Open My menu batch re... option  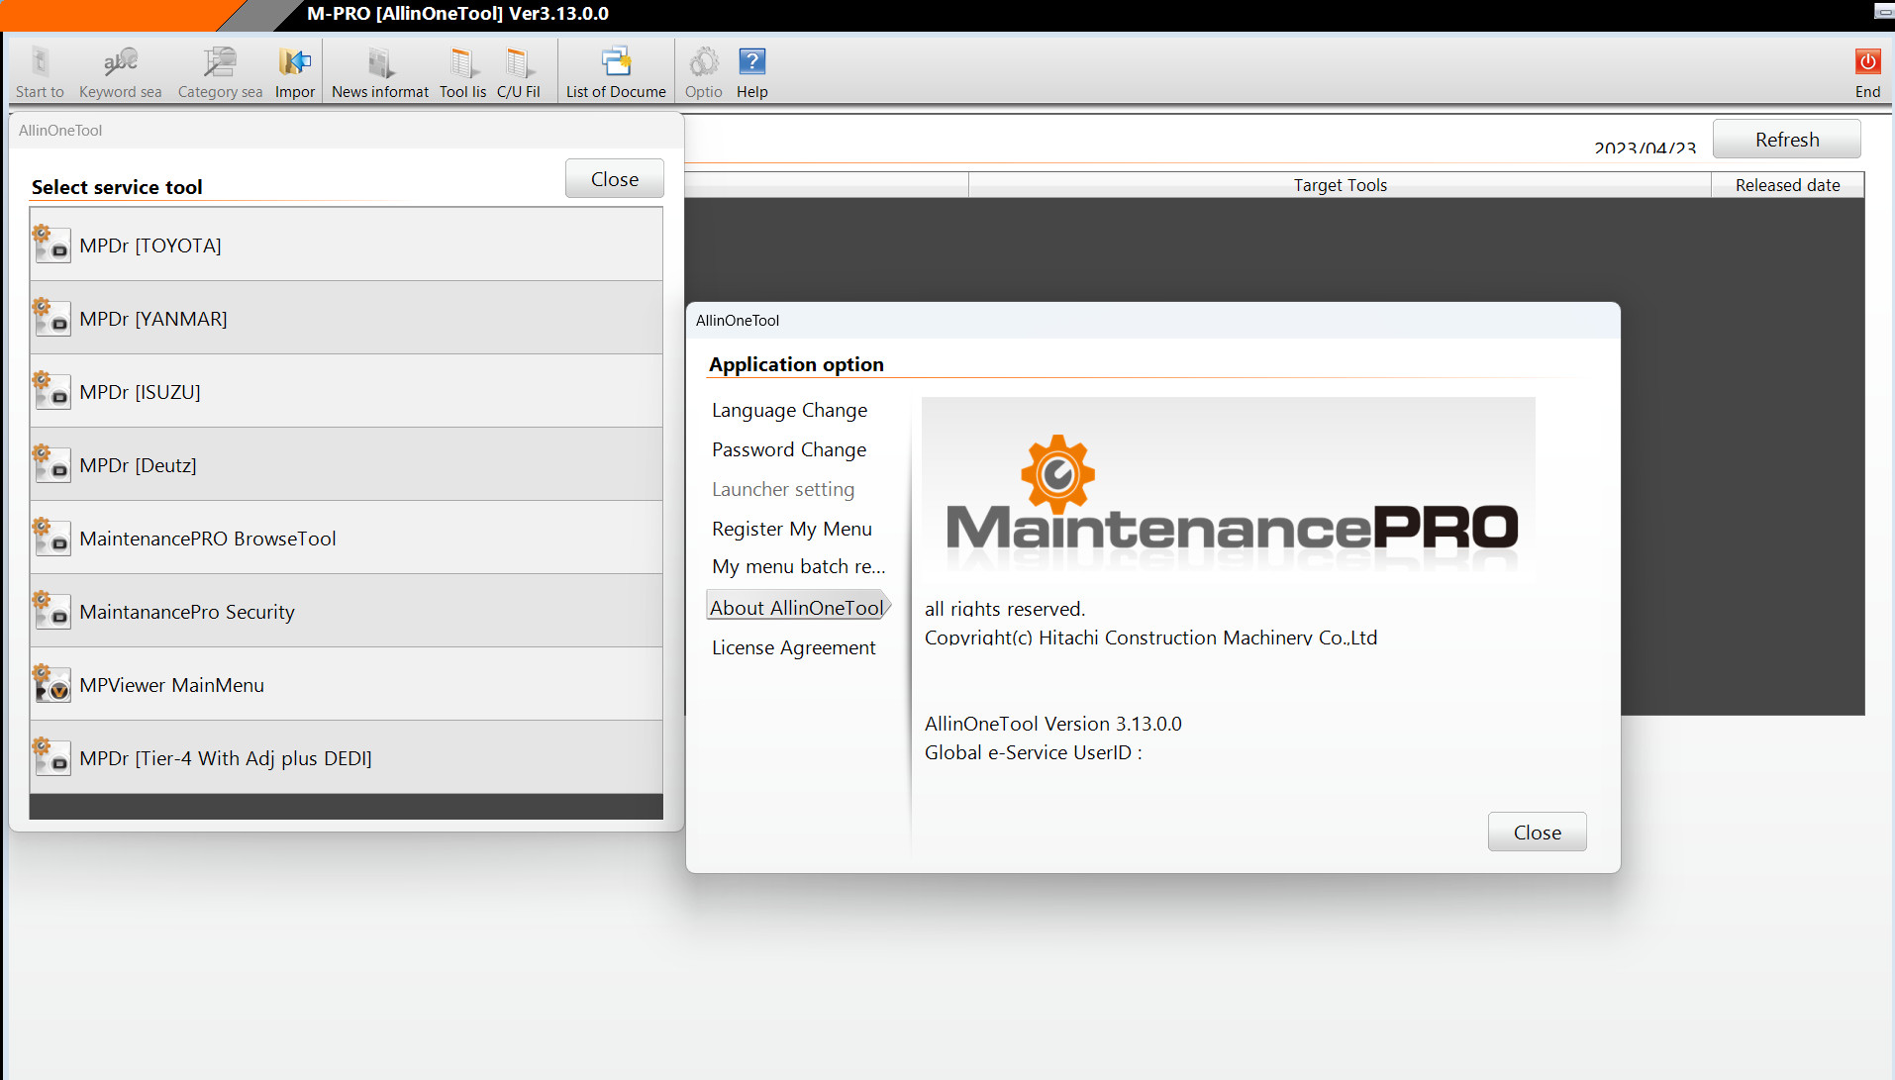(x=799, y=566)
